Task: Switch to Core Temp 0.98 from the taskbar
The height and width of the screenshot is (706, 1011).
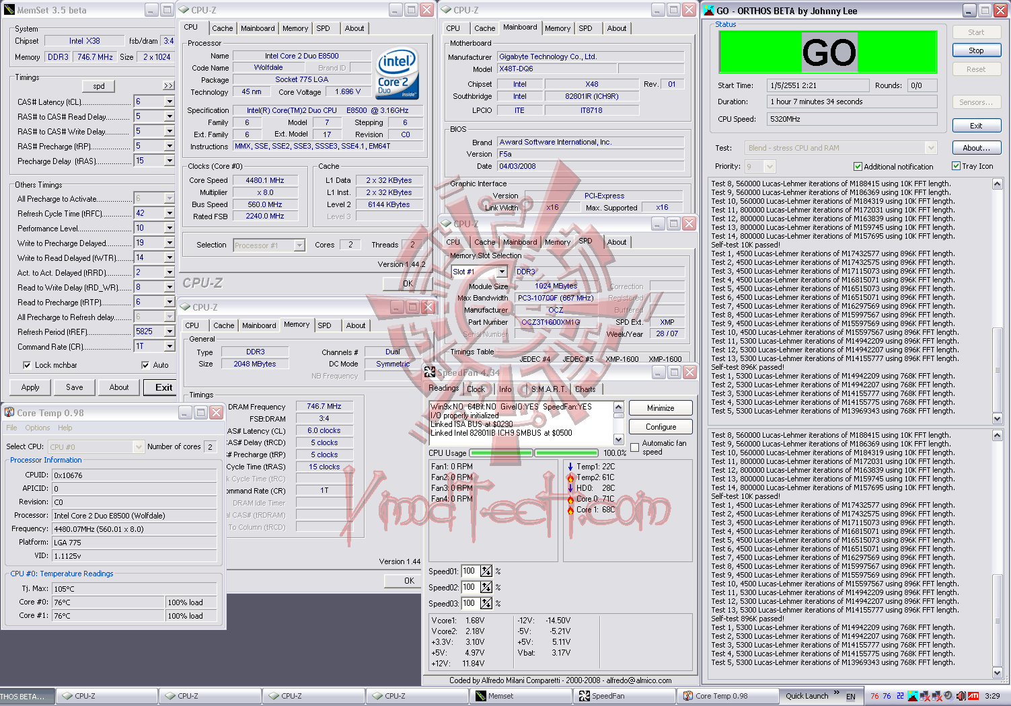Action: [728, 696]
